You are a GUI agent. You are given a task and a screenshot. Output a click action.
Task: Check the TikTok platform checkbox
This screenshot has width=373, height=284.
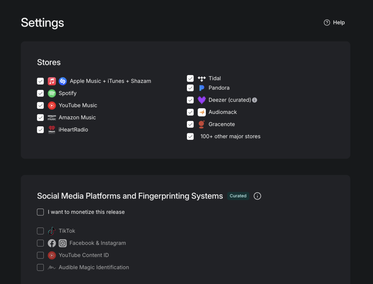pos(40,231)
